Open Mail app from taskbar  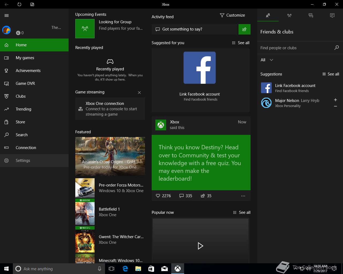(x=165, y=269)
